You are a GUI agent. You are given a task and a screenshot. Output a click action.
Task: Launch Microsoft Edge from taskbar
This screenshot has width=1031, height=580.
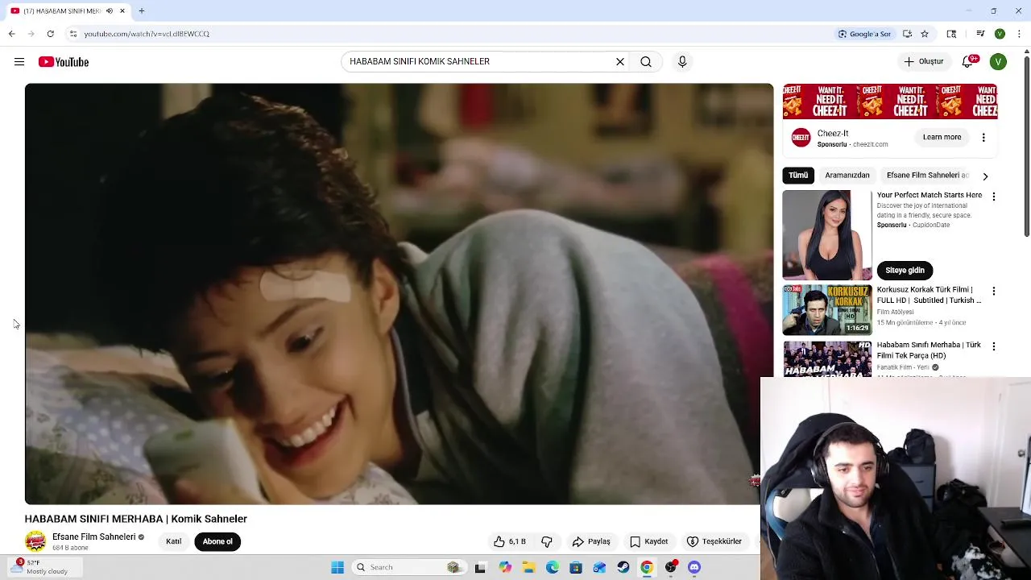click(553, 567)
